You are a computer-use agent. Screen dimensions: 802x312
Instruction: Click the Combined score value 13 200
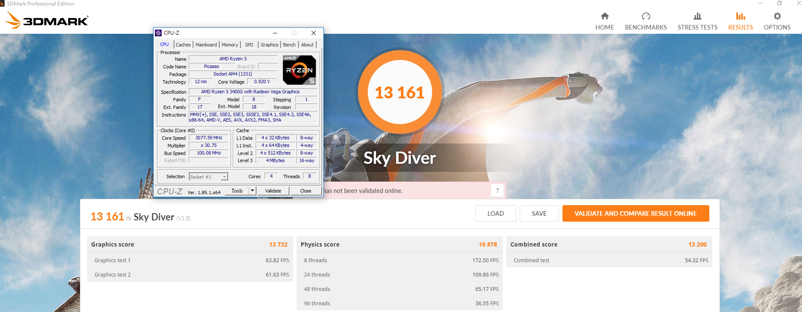tap(697, 244)
